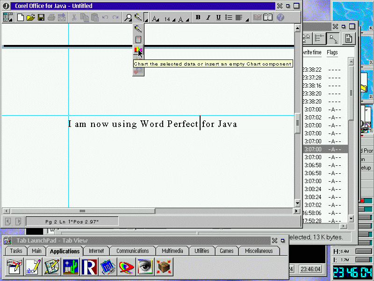Screen dimensions: 374x281
Task: Switch to the Miscellaneous tab
Action: click(x=259, y=251)
